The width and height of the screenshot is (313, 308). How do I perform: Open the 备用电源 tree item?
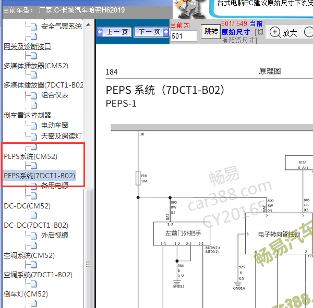[x=55, y=186]
